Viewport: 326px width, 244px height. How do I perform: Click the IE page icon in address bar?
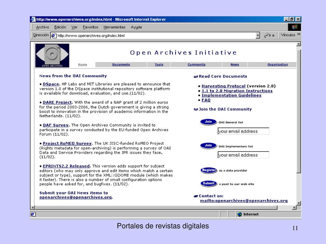tap(54, 36)
